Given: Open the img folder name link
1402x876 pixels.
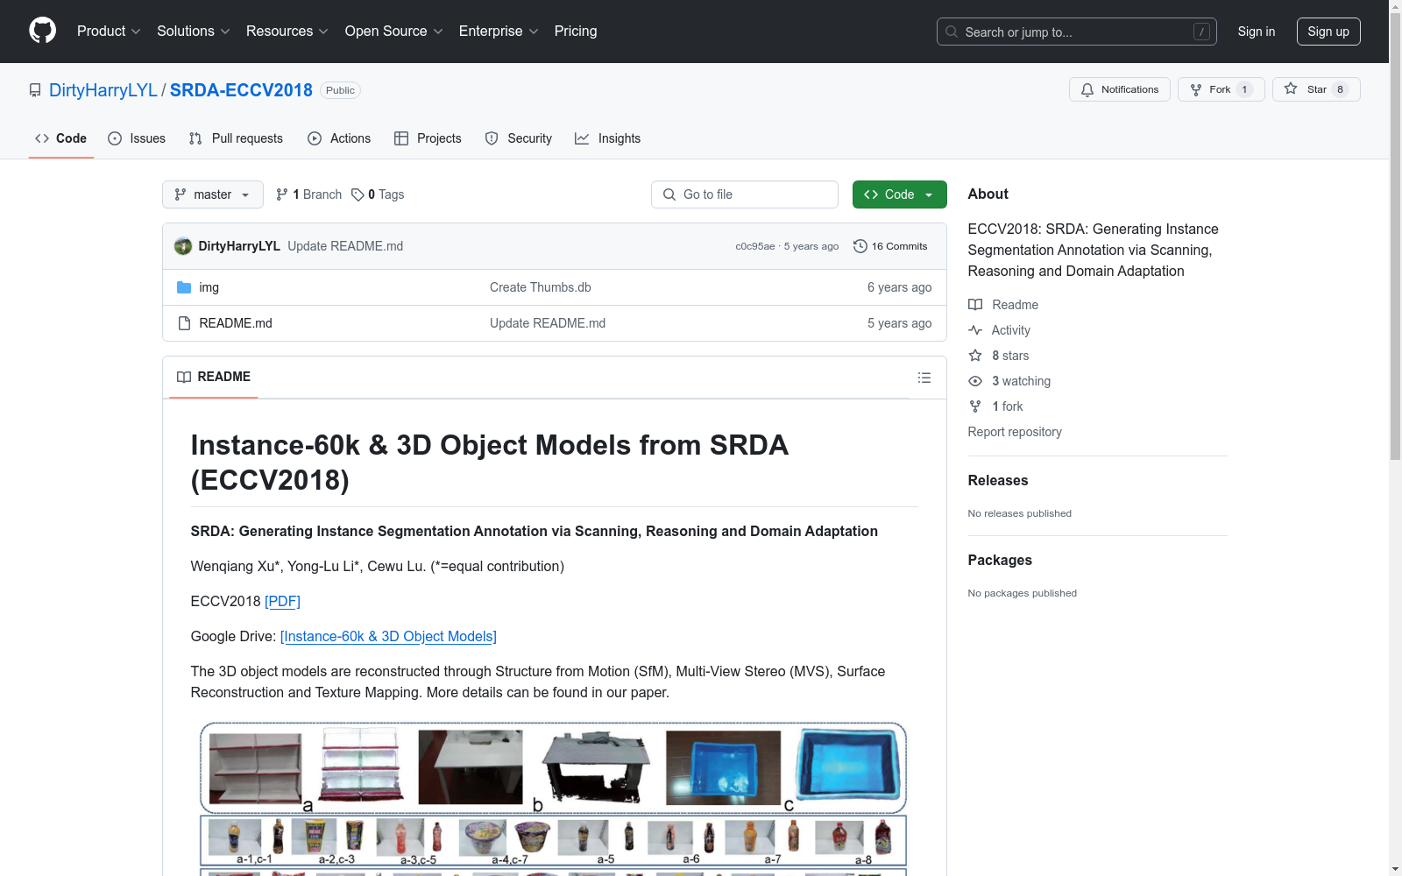Looking at the screenshot, I should 209,287.
